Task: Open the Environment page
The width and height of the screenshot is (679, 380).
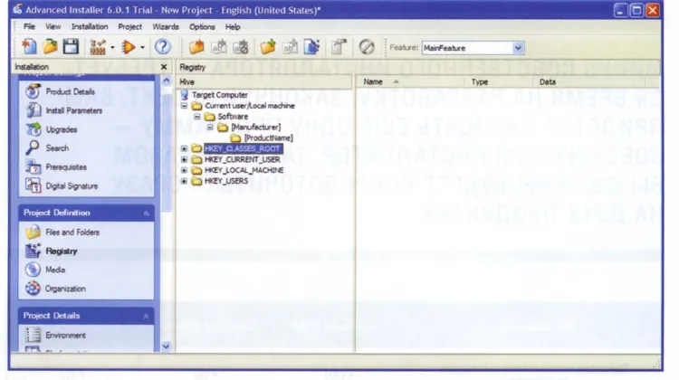Action: 56,335
